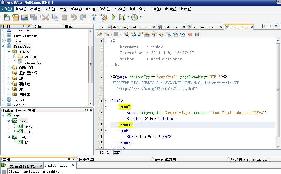The image size is (281, 174).
Task: Expand the 源包 folder node
Action: point(8,78)
